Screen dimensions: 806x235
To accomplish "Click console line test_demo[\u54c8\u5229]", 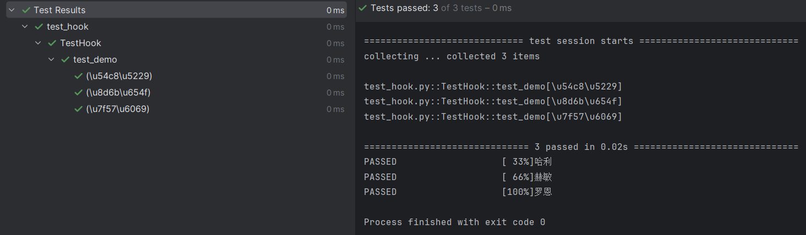I will tap(493, 87).
